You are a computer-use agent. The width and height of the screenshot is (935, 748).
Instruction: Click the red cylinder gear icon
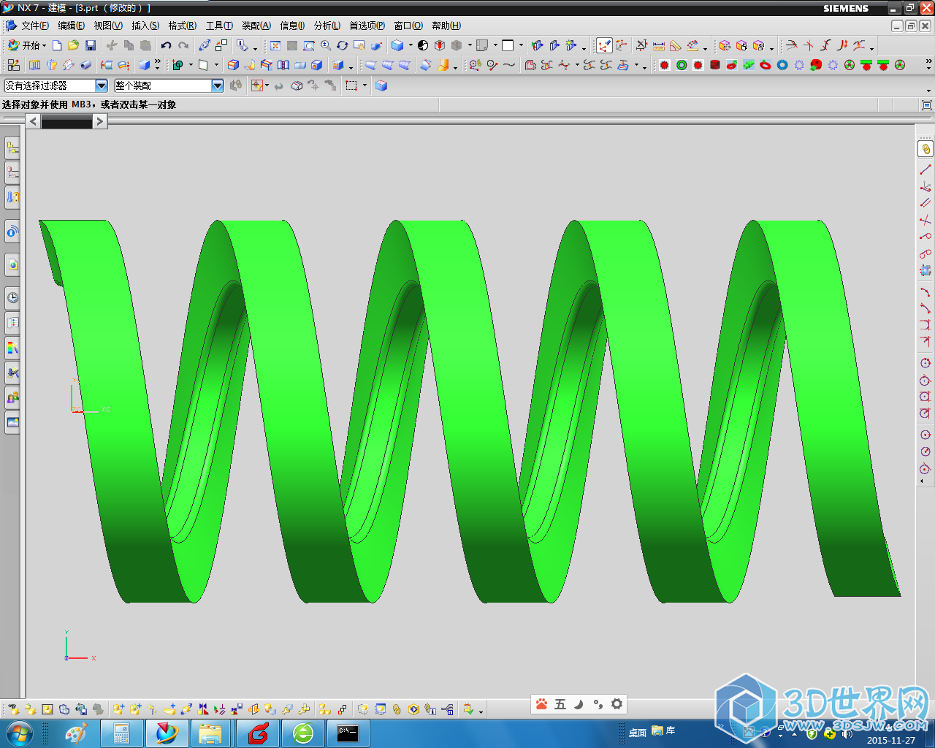point(715,65)
